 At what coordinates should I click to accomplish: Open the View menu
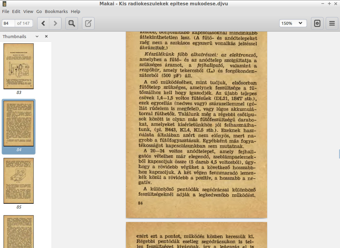[x=28, y=12]
